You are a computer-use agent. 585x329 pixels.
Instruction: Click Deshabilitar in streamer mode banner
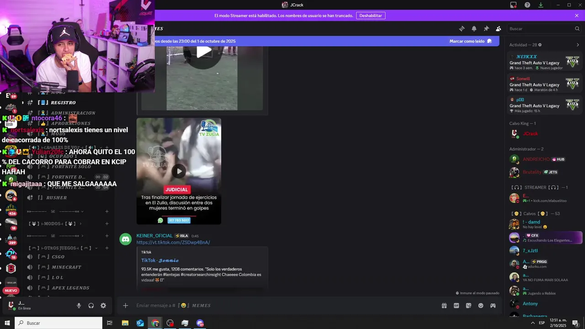click(371, 16)
